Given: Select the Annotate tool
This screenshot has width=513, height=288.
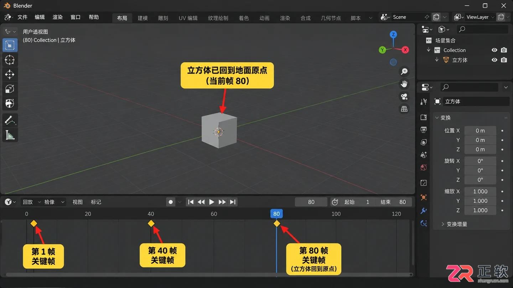Looking at the screenshot, I should click(x=10, y=121).
